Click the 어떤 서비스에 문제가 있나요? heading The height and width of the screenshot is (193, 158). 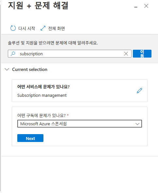tap(43, 87)
